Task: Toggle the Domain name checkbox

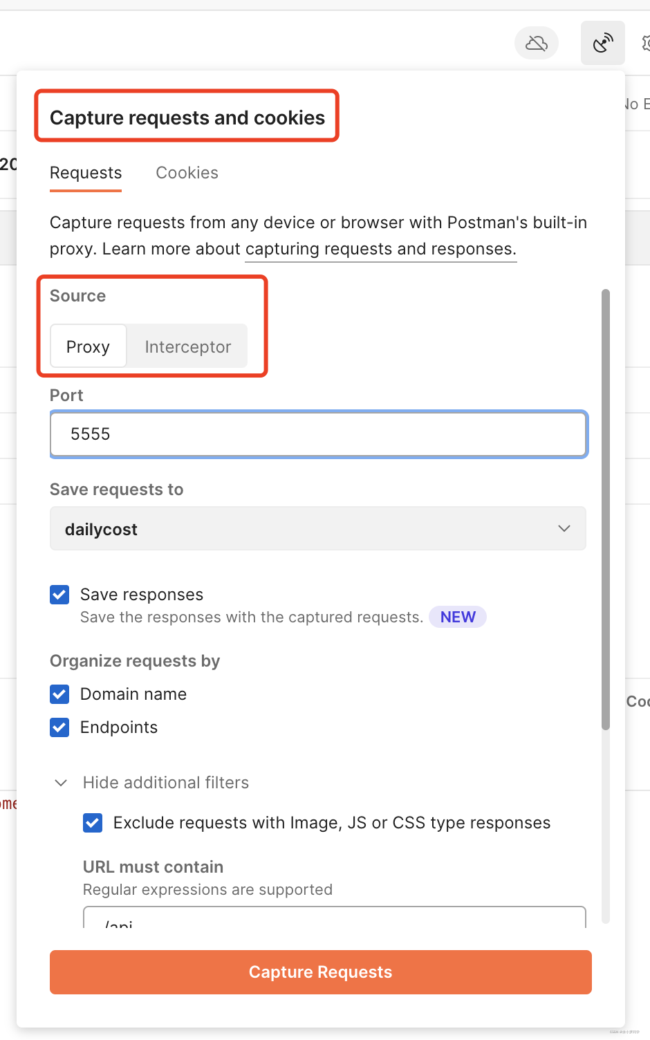Action: [59, 694]
